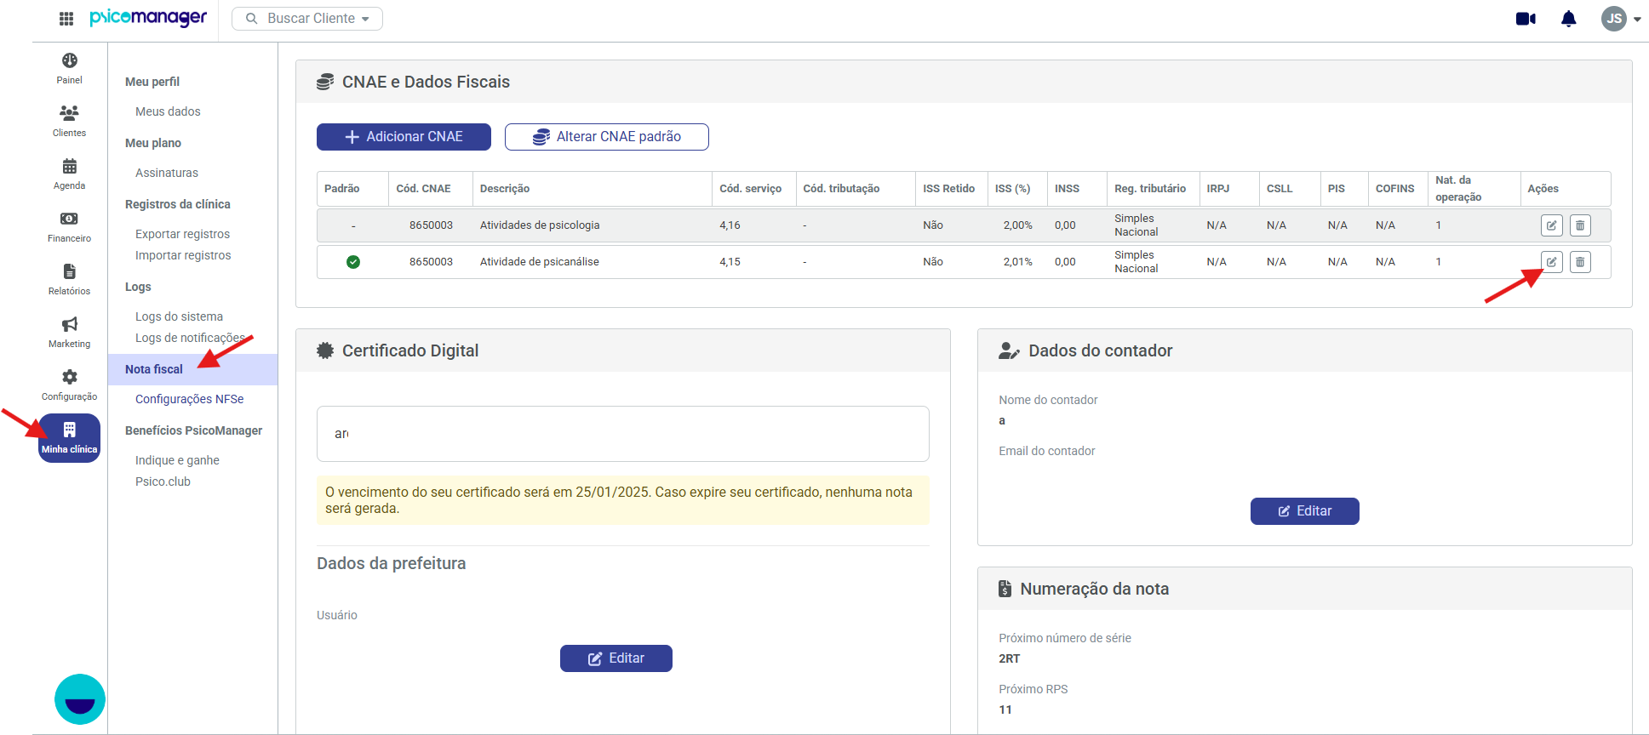This screenshot has width=1649, height=735.
Task: Open Psico.club link
Action: tap(163, 481)
